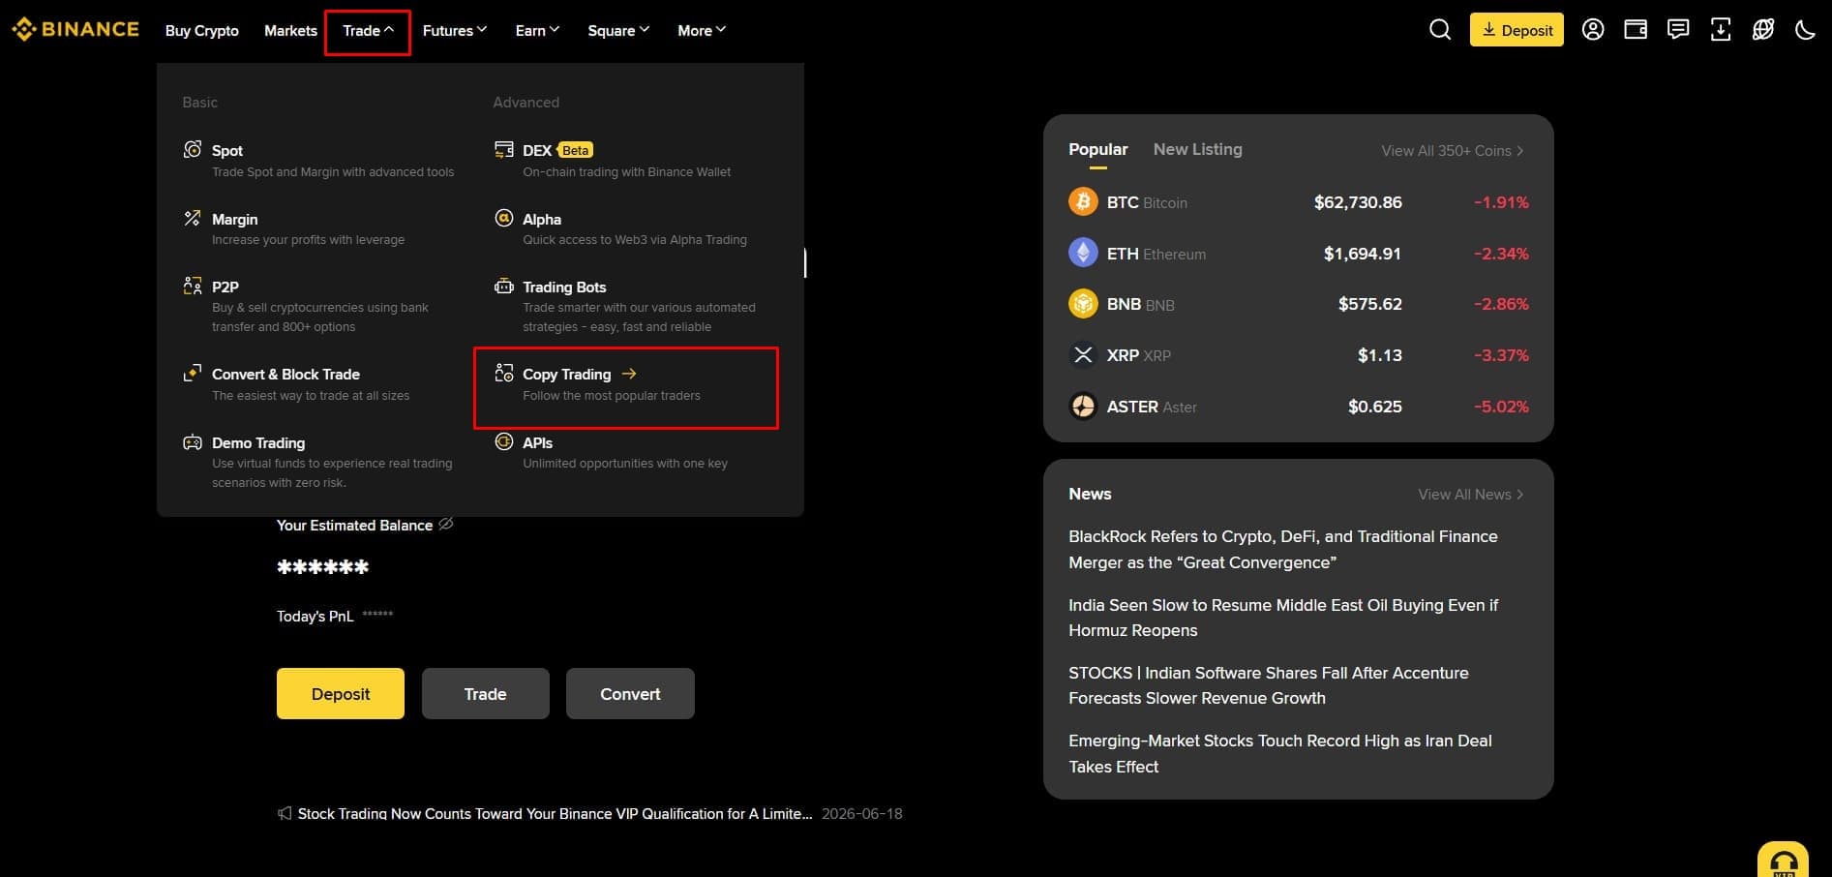Open Stock Trading VIP Qualification announcement
1832x877 pixels.
(x=555, y=814)
